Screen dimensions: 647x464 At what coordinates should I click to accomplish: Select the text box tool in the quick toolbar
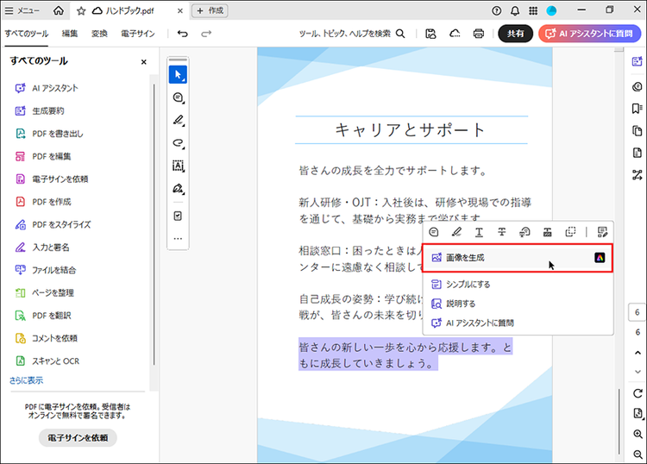pos(178,166)
